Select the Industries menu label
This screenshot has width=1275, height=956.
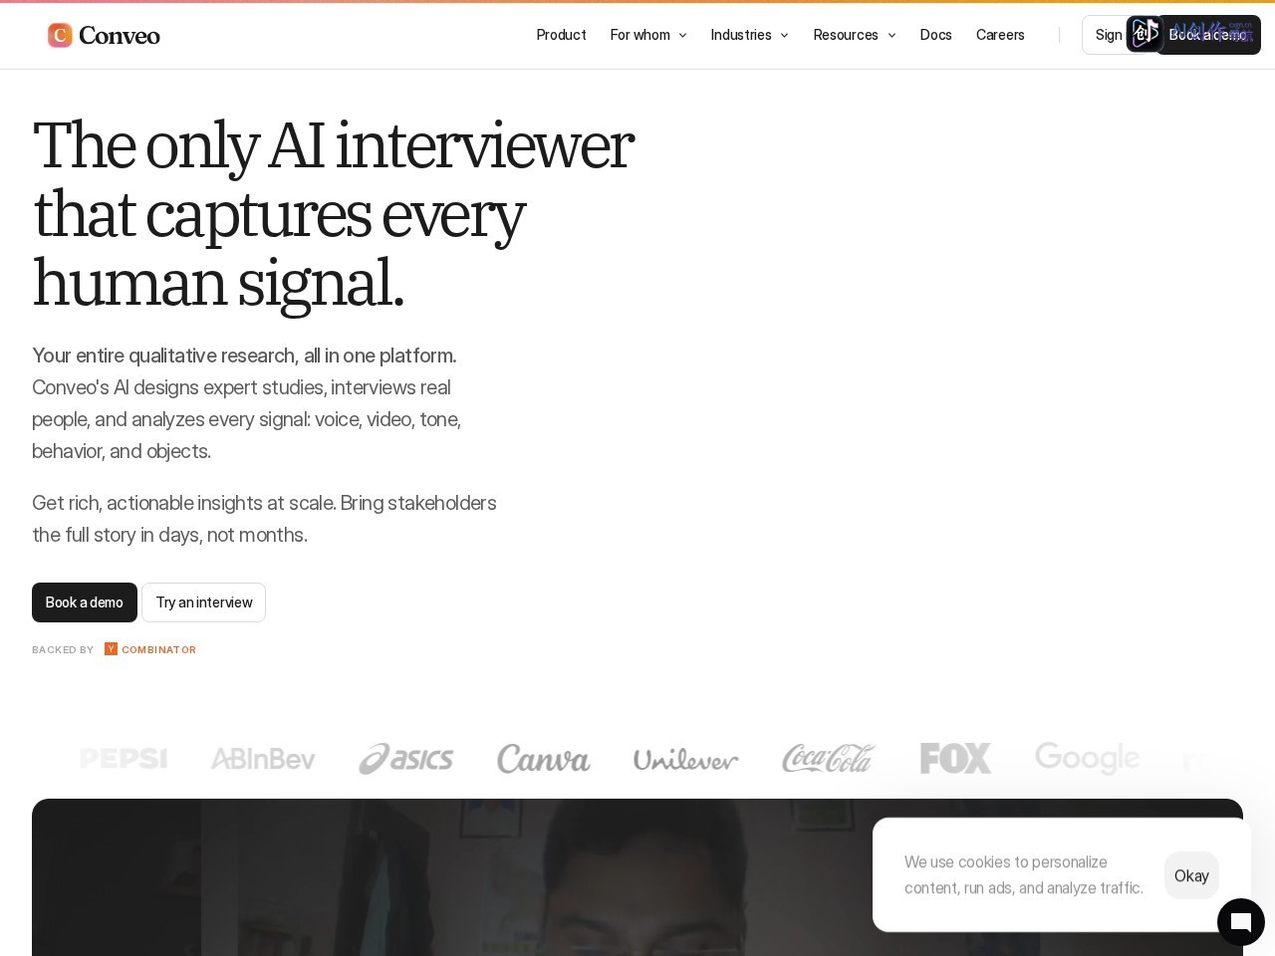point(741,35)
